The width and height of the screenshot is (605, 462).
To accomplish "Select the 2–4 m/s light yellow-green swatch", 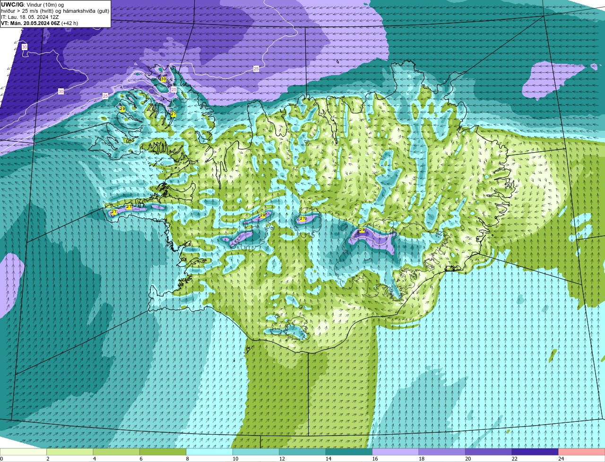I will tap(70, 452).
